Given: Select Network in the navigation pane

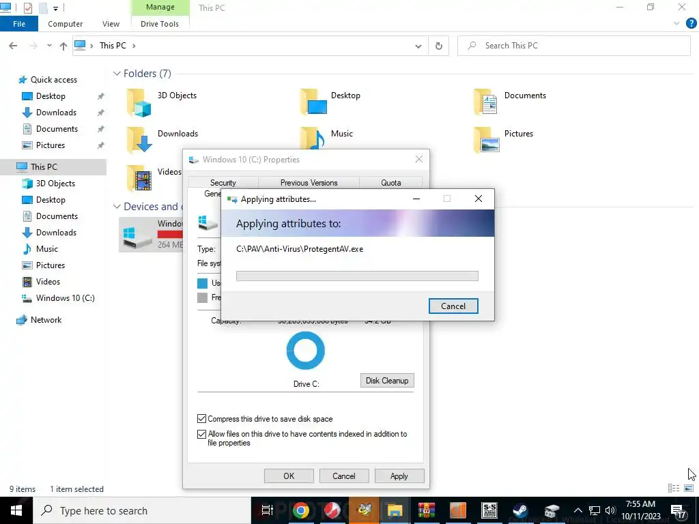Looking at the screenshot, I should 46,320.
